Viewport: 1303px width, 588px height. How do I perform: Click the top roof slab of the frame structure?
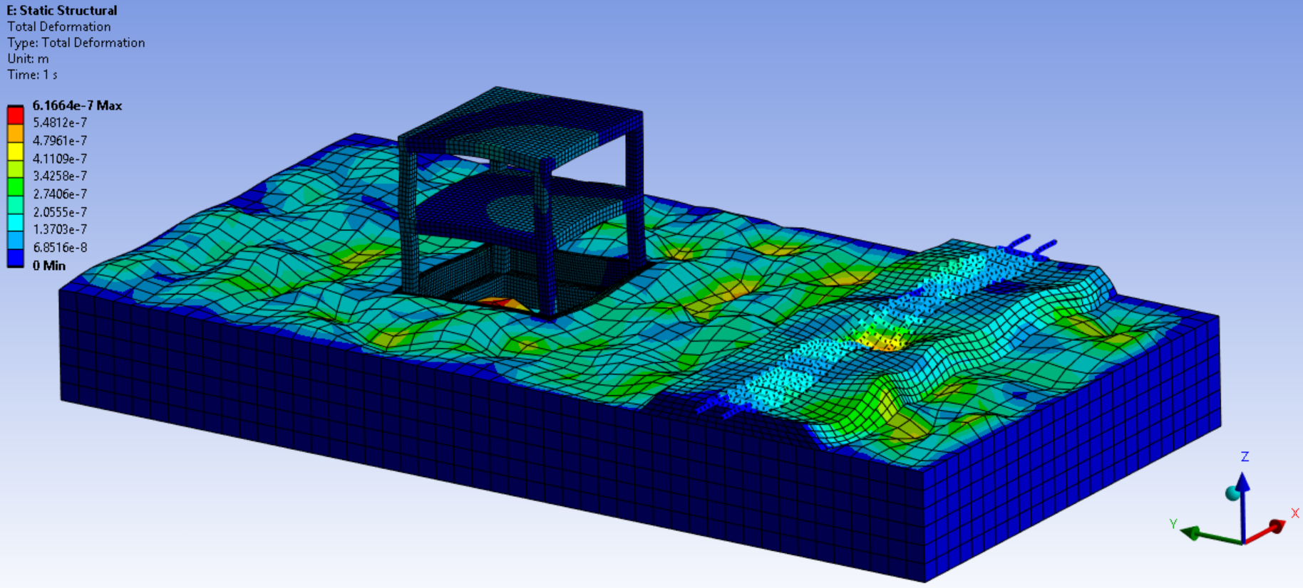click(520, 127)
